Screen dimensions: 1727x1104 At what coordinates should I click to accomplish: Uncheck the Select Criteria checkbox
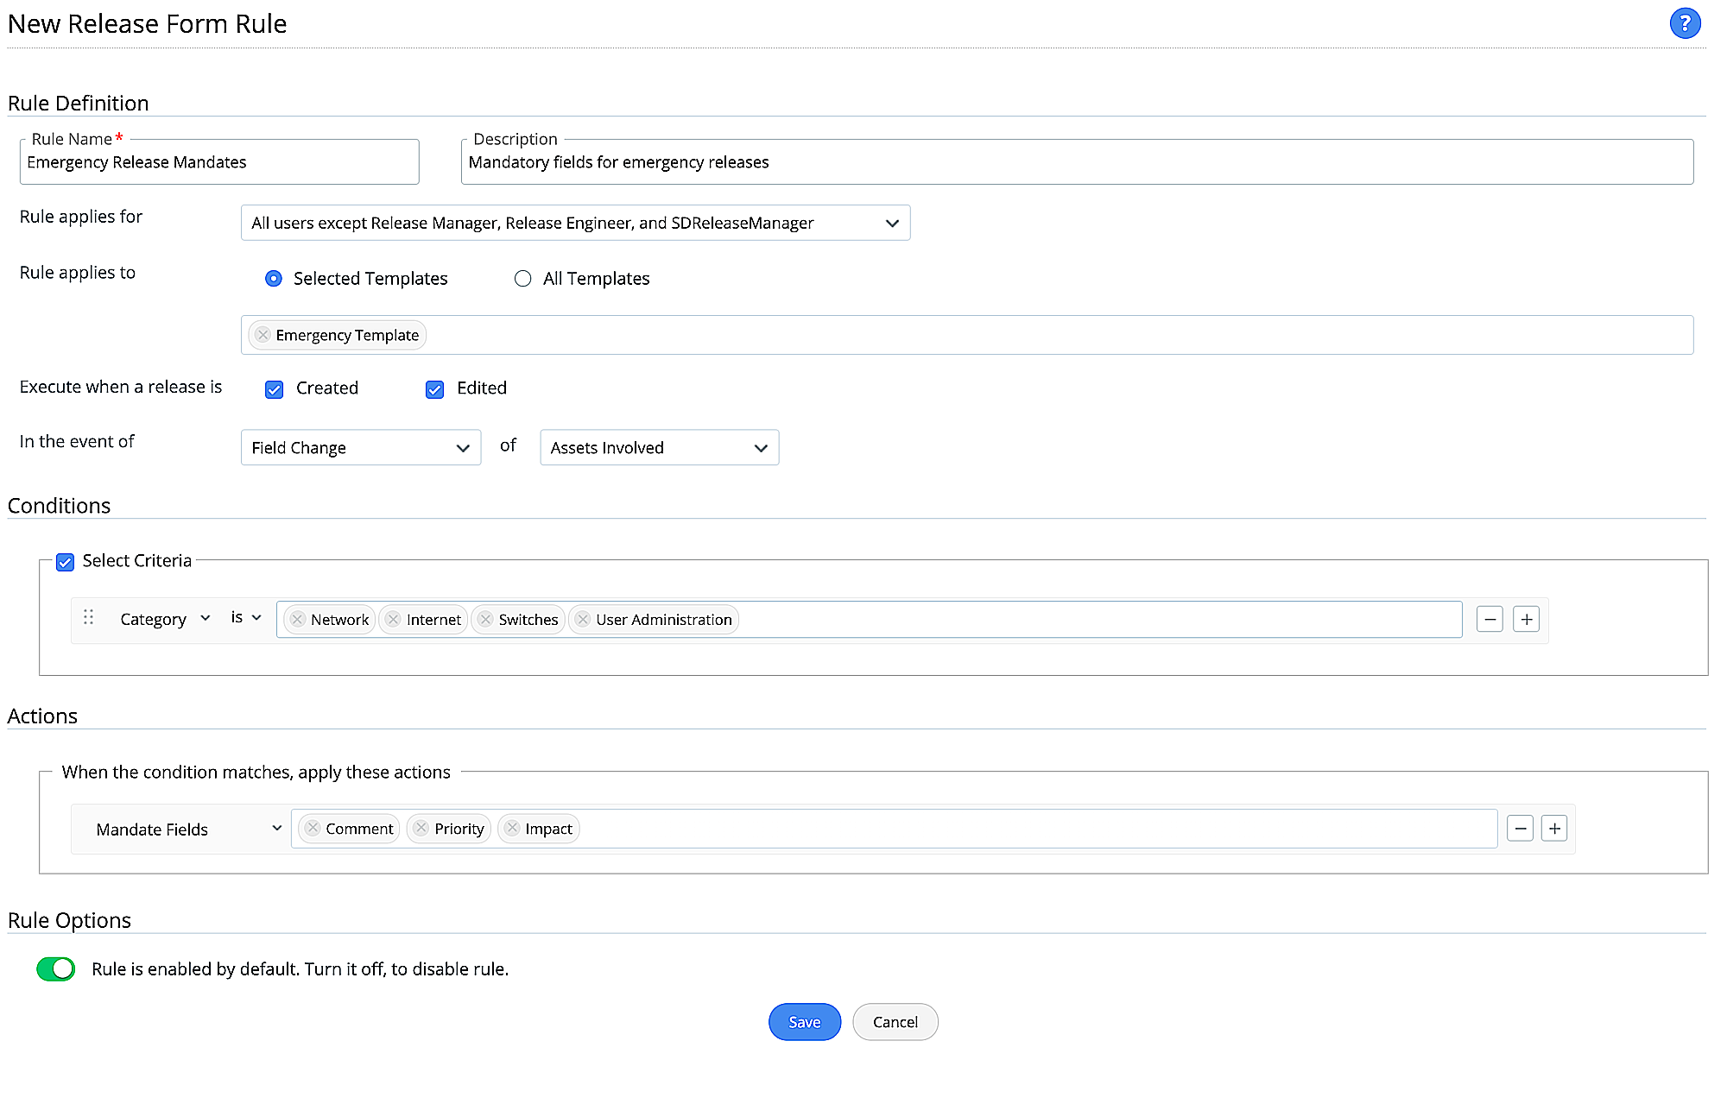tap(65, 563)
